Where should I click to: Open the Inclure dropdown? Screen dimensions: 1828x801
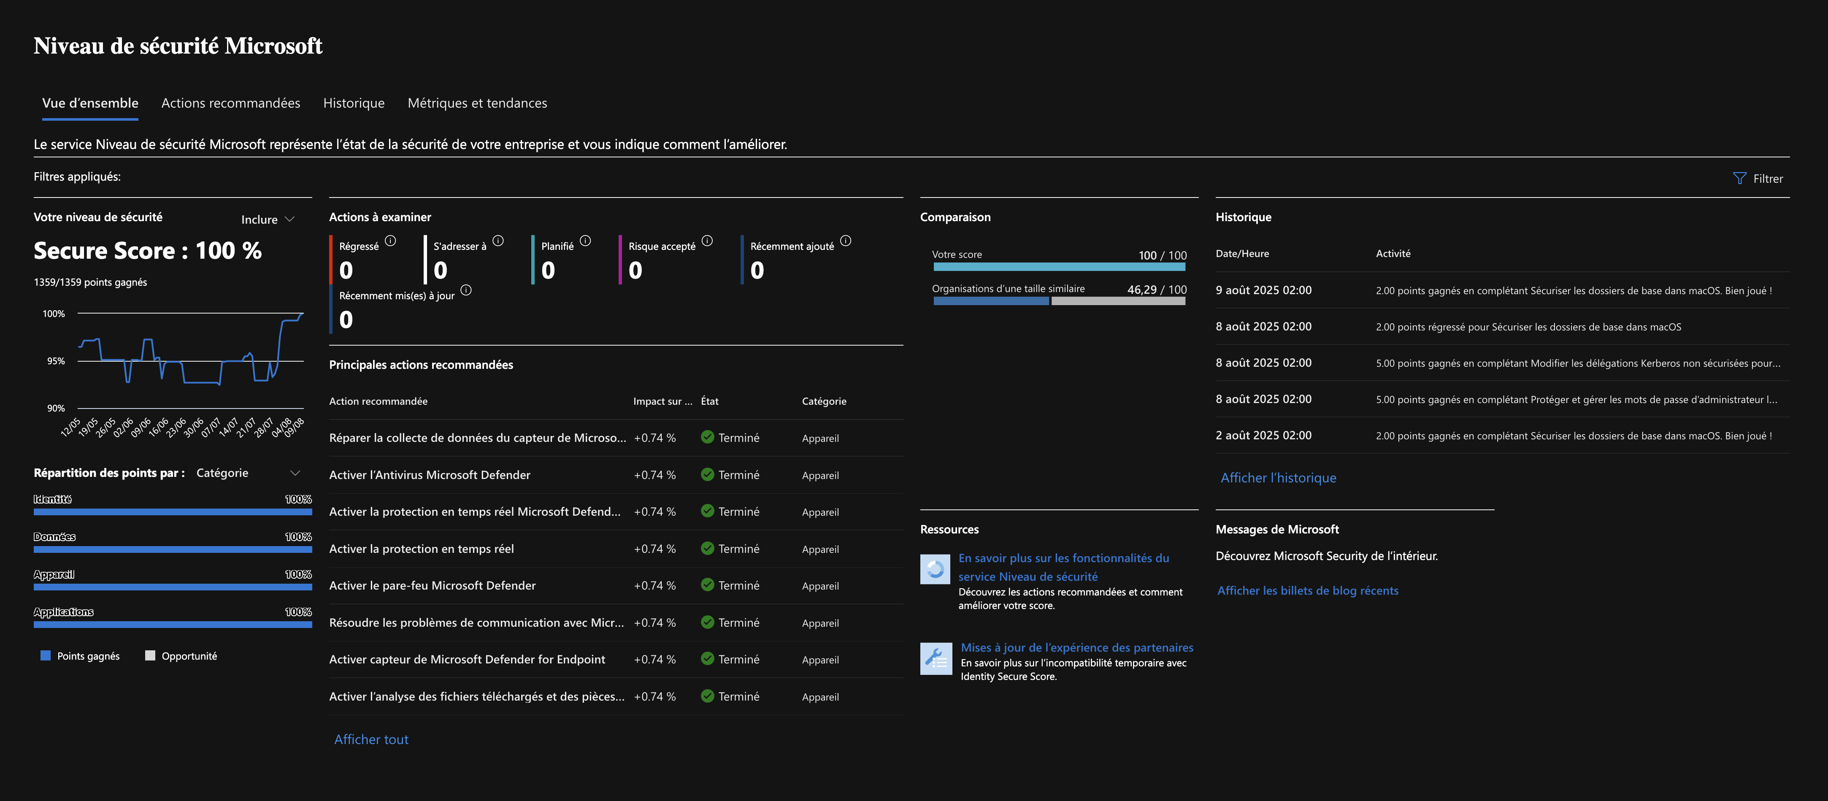[x=268, y=219]
